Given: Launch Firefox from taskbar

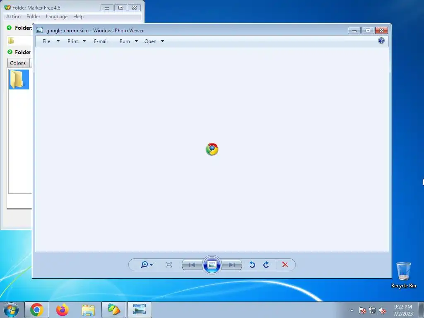Looking at the screenshot, I should click(x=63, y=310).
